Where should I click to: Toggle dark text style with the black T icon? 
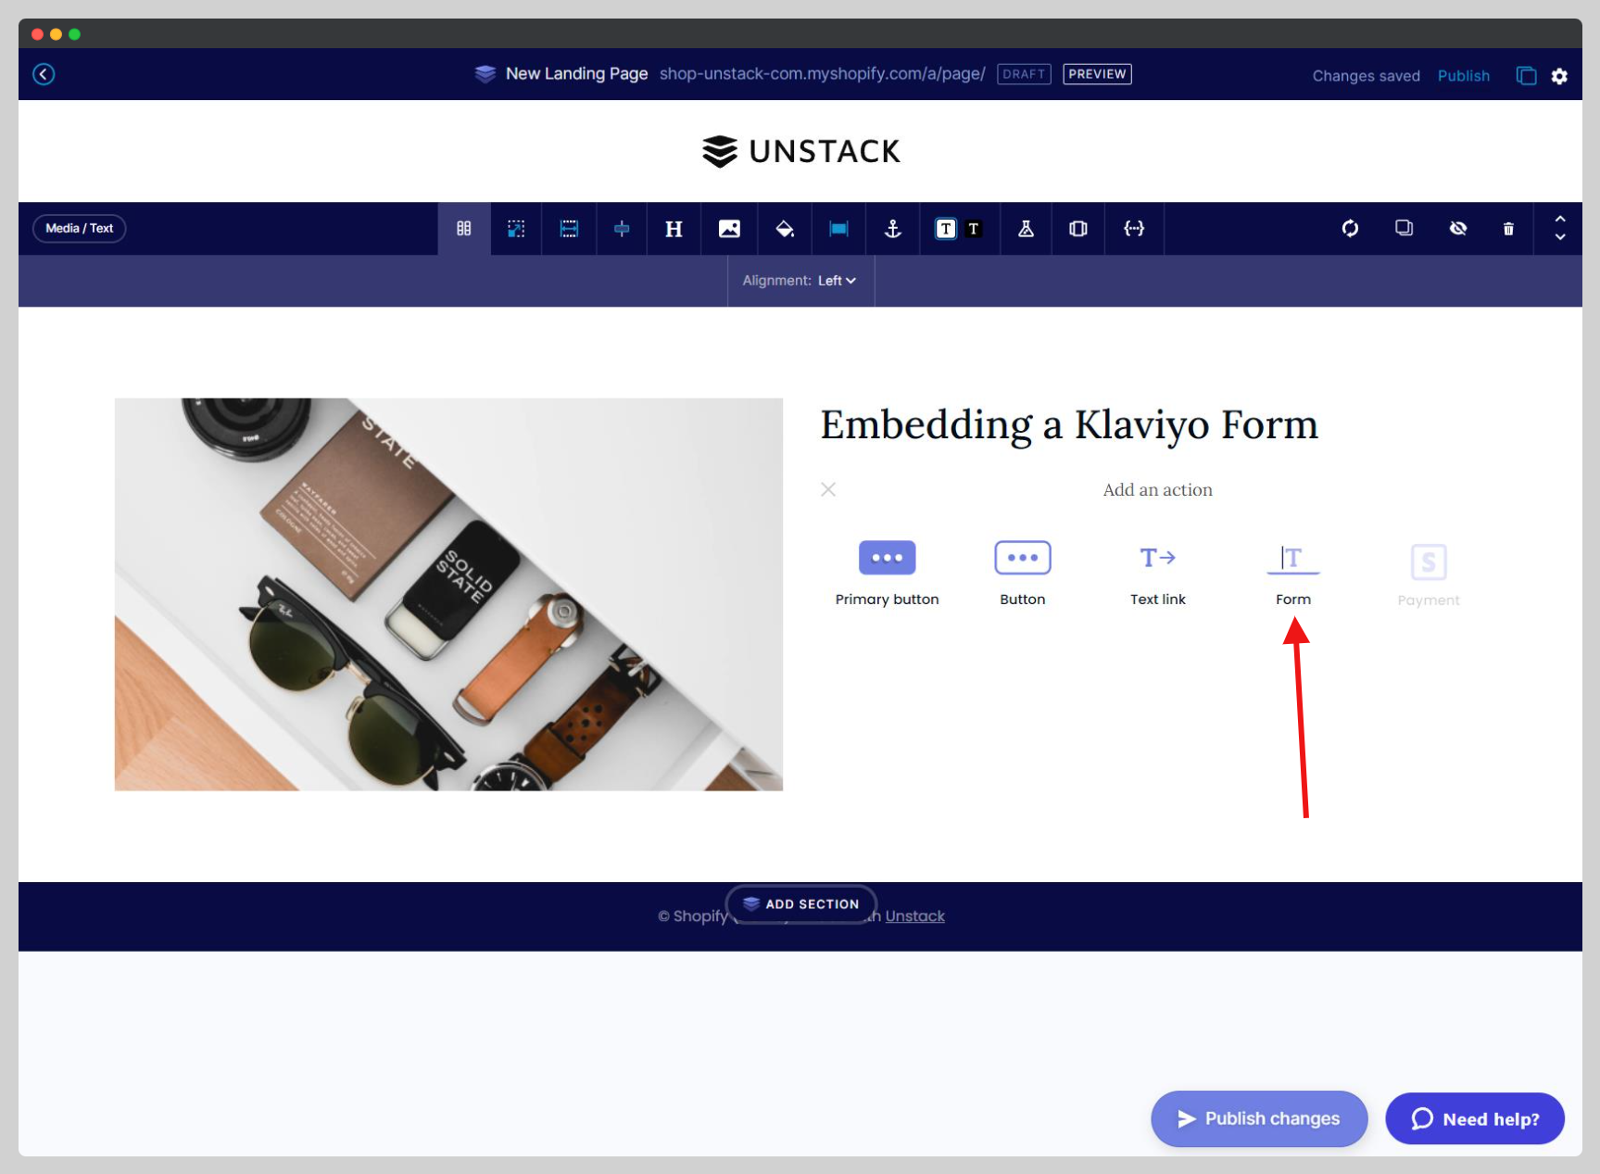click(974, 228)
